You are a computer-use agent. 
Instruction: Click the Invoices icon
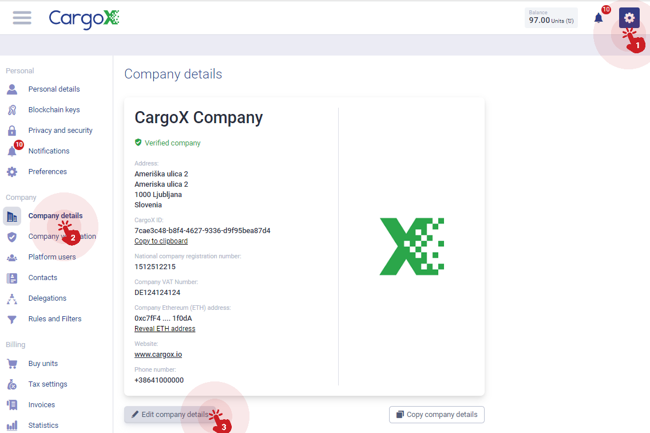pyautogui.click(x=12, y=405)
